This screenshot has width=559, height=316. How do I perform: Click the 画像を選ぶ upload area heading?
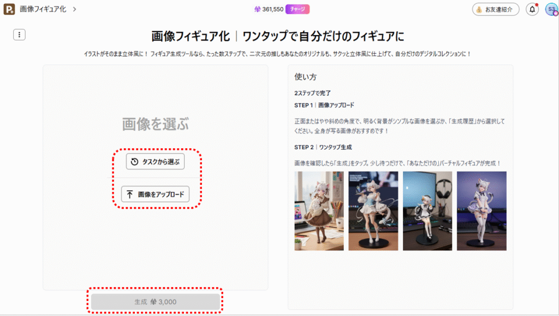click(x=155, y=124)
